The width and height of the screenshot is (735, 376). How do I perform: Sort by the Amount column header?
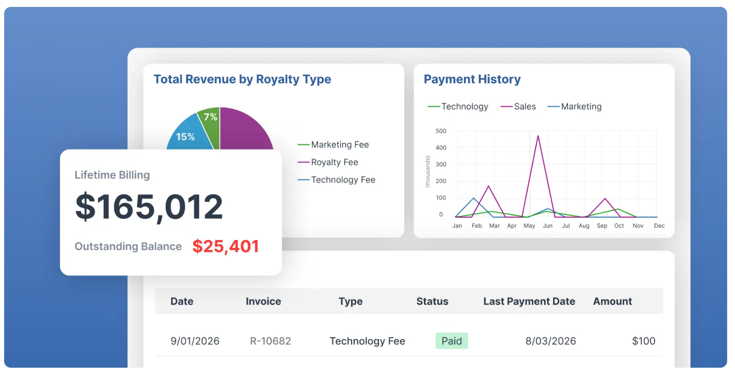tap(612, 301)
